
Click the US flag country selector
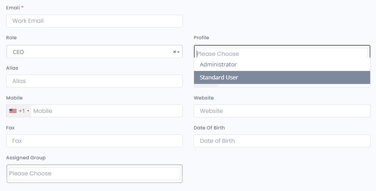13,111
